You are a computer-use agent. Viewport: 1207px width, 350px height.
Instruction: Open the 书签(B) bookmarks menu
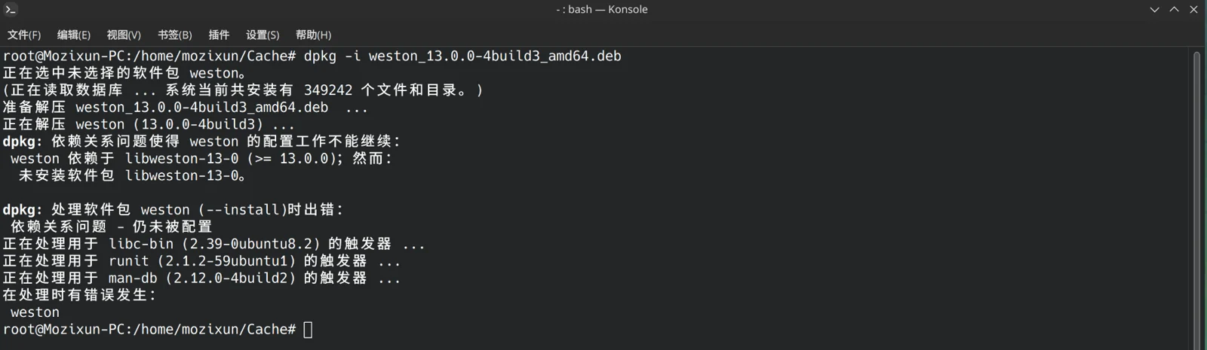tap(175, 35)
